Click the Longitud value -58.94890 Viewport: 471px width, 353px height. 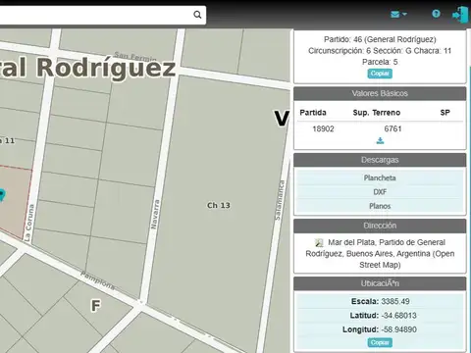pyautogui.click(x=398, y=329)
